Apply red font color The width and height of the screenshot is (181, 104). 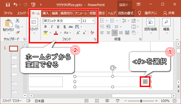click(x=56, y=33)
